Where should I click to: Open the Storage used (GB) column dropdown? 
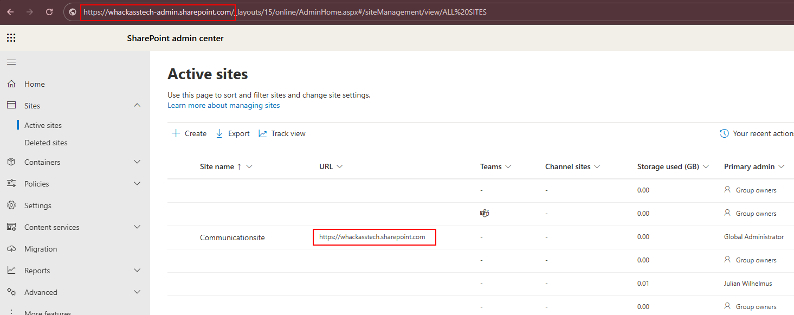(x=706, y=166)
